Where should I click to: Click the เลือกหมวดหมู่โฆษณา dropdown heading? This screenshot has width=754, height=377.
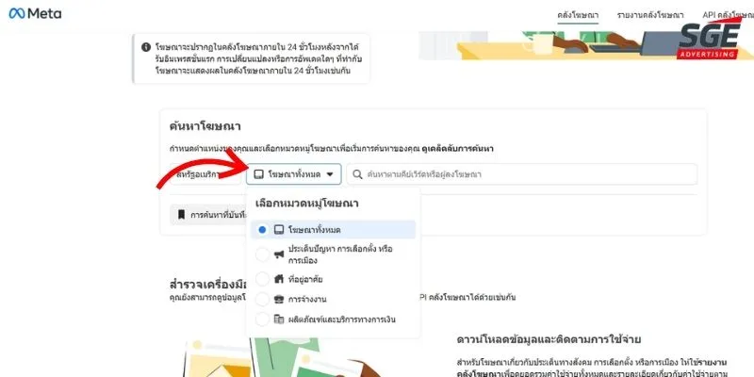pyautogui.click(x=307, y=204)
